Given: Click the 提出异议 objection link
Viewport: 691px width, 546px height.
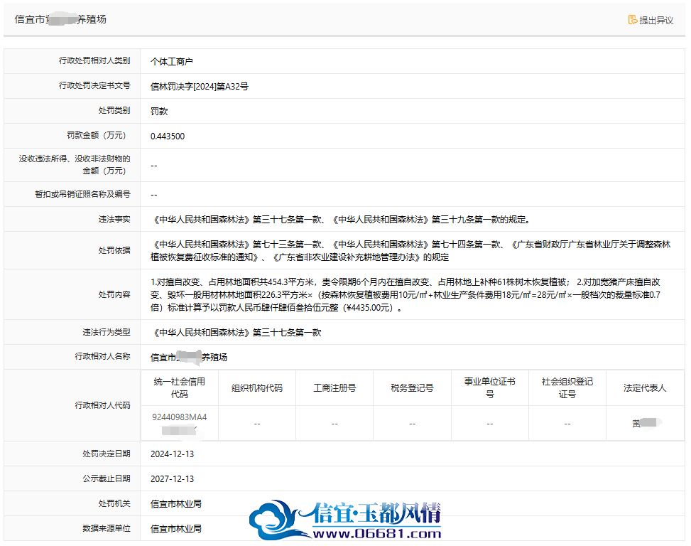Looking at the screenshot, I should [x=651, y=20].
